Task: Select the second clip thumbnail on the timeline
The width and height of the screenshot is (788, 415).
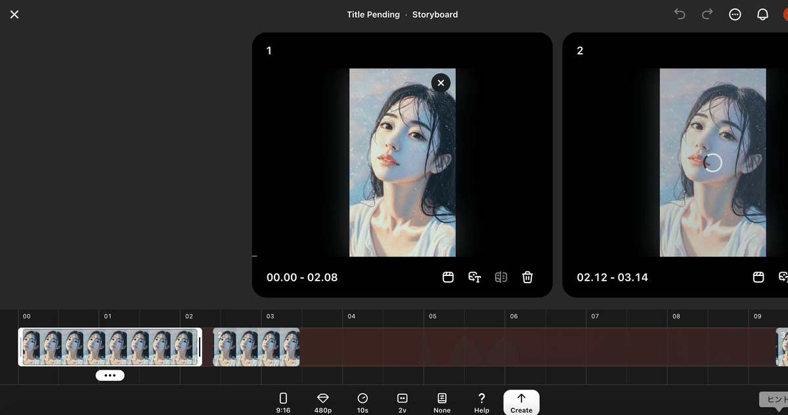Action: point(256,347)
